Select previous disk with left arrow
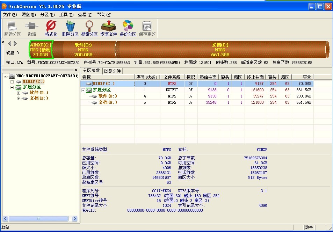The width and height of the screenshot is (333, 232). tap(10, 43)
